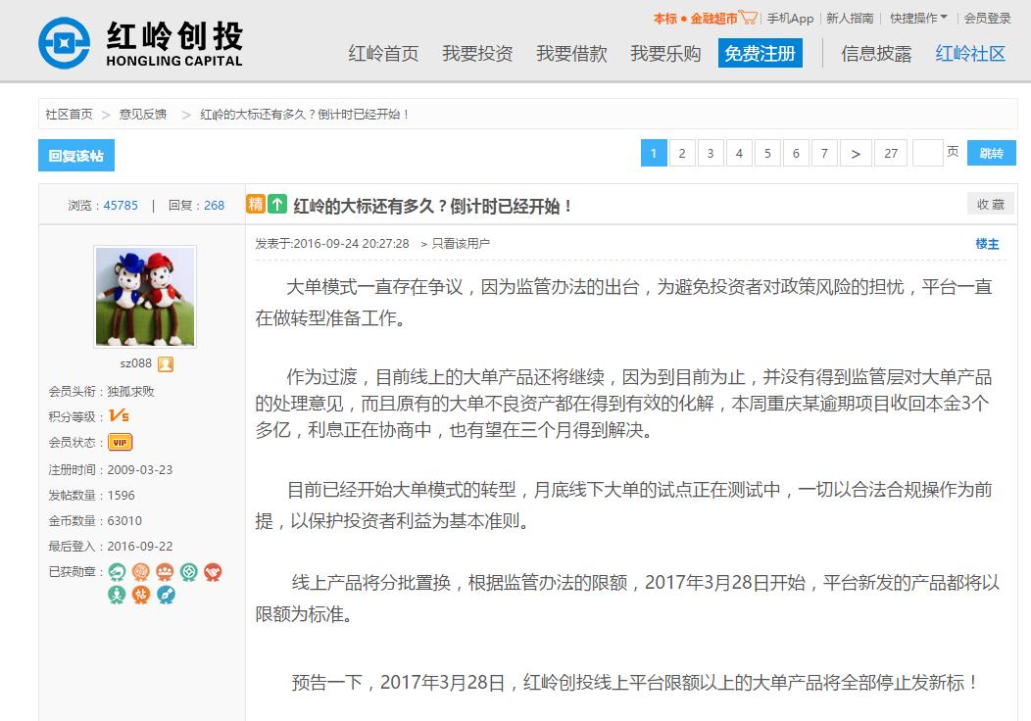Open the 我要乐购 nav tab
The image size is (1031, 721).
(x=665, y=53)
